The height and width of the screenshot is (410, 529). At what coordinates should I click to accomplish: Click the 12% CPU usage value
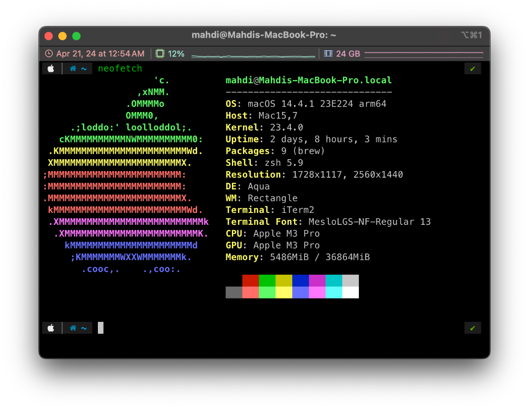[176, 54]
